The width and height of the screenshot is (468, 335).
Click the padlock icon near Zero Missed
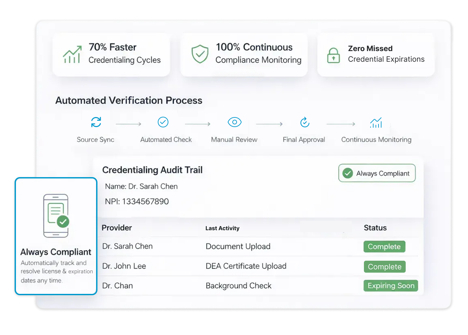(333, 56)
